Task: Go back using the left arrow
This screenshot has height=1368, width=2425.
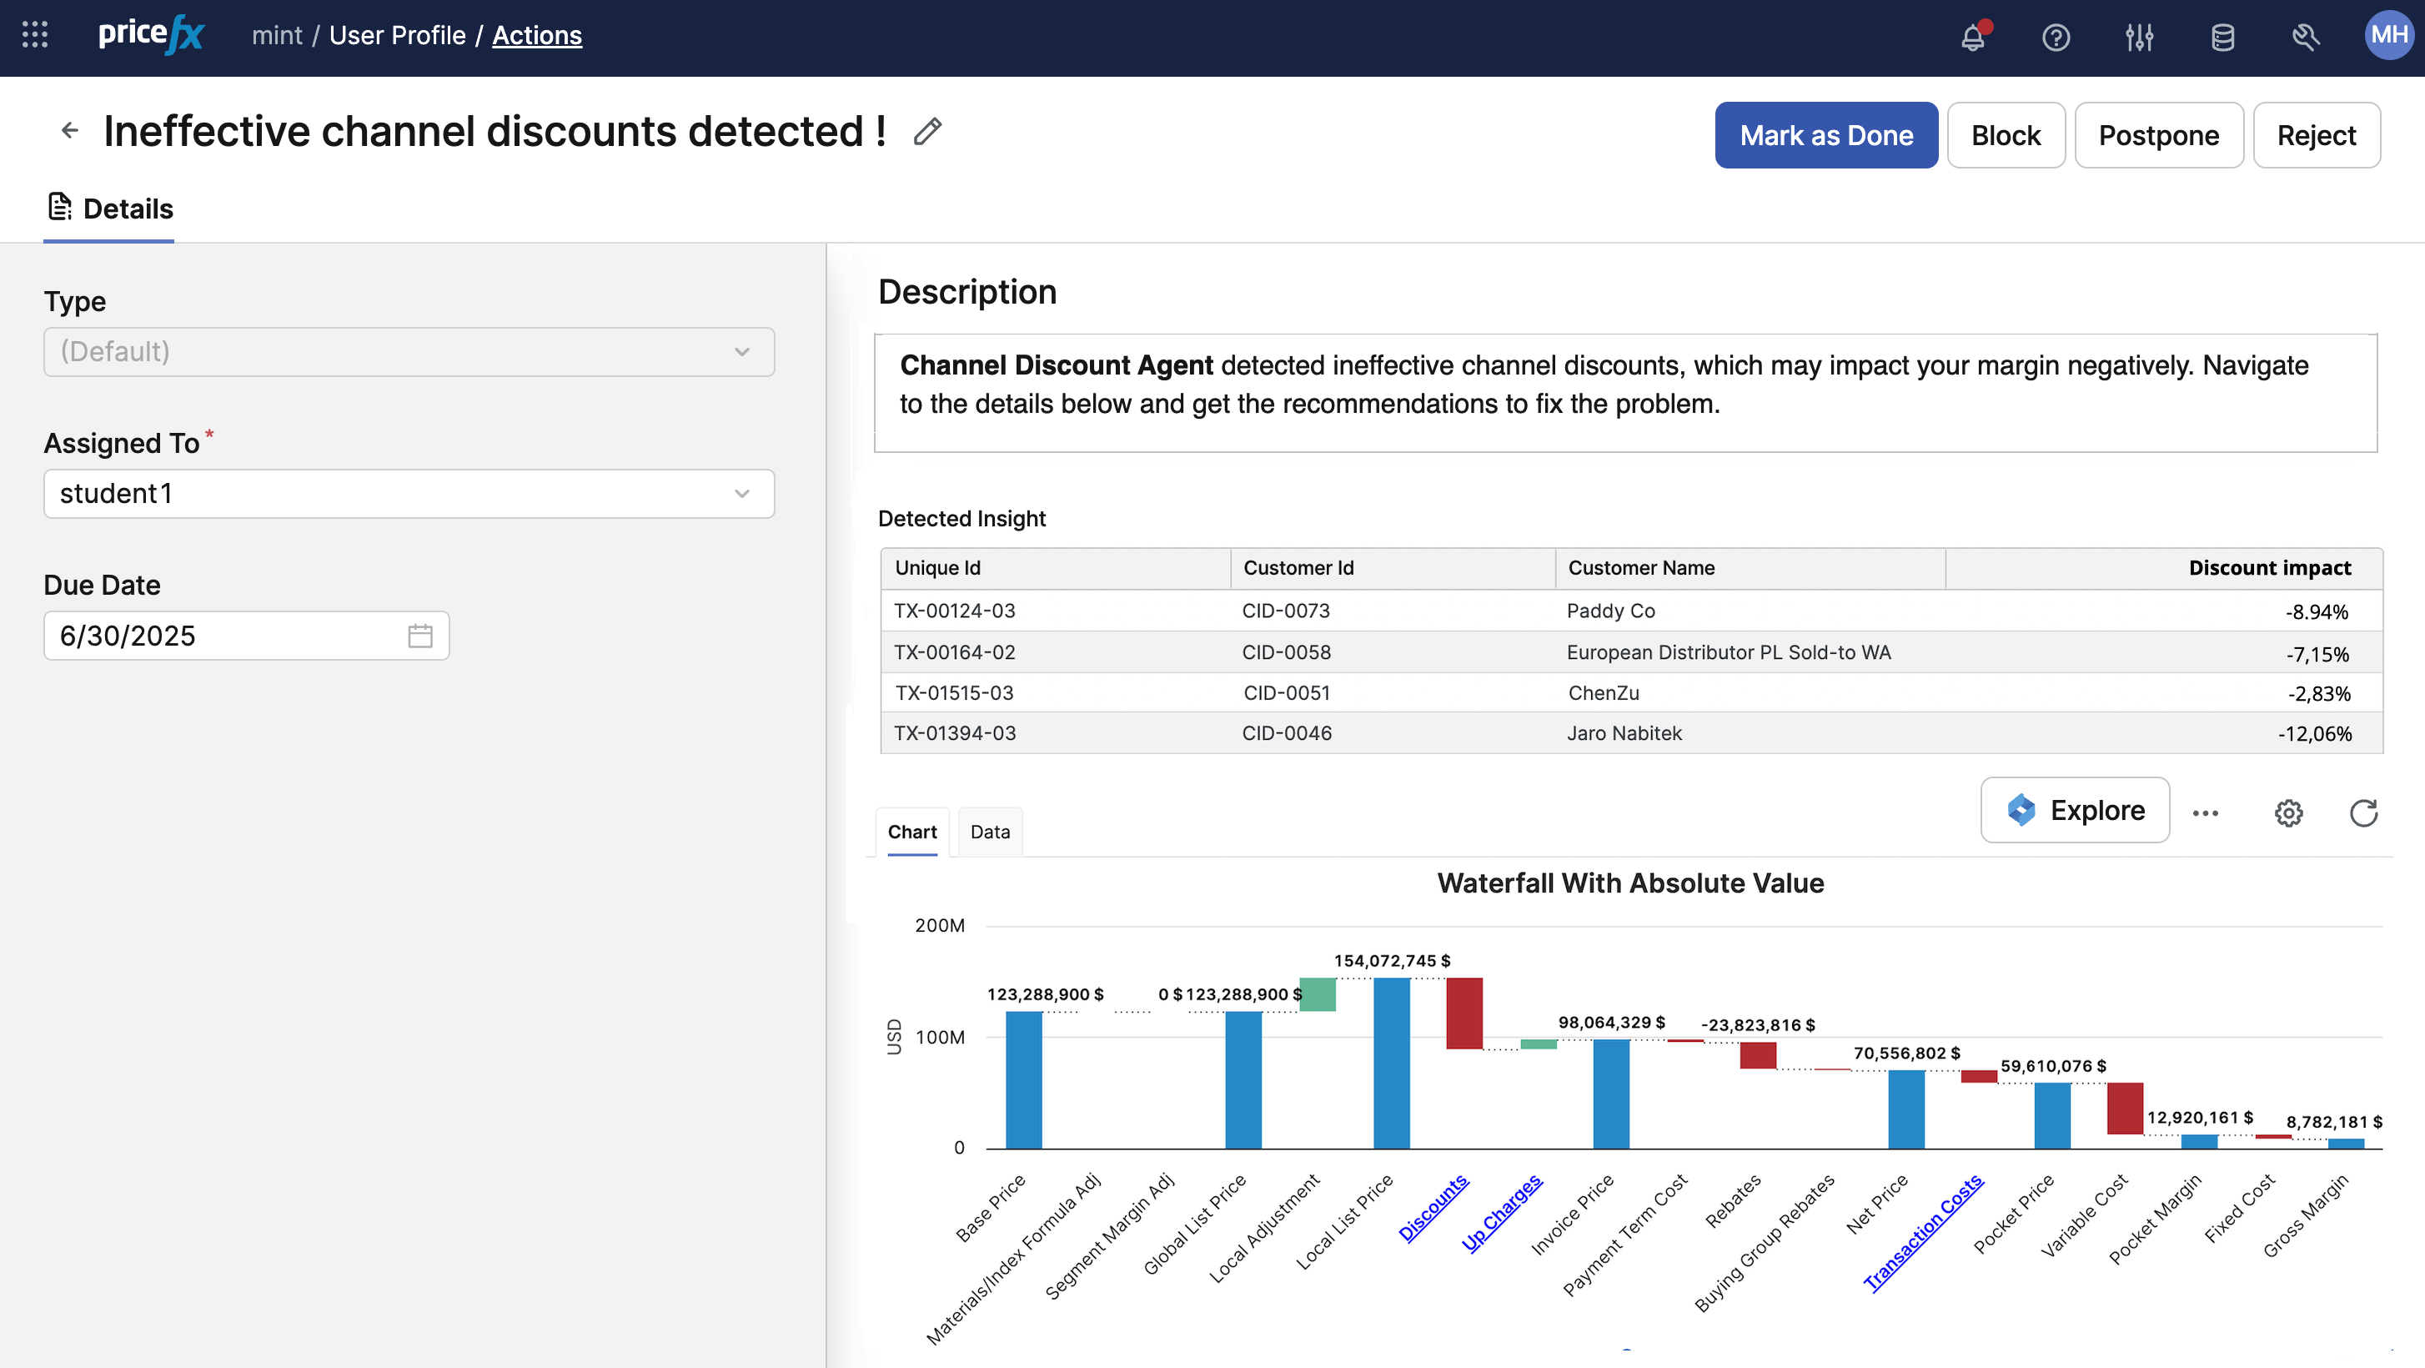Action: pos(70,131)
